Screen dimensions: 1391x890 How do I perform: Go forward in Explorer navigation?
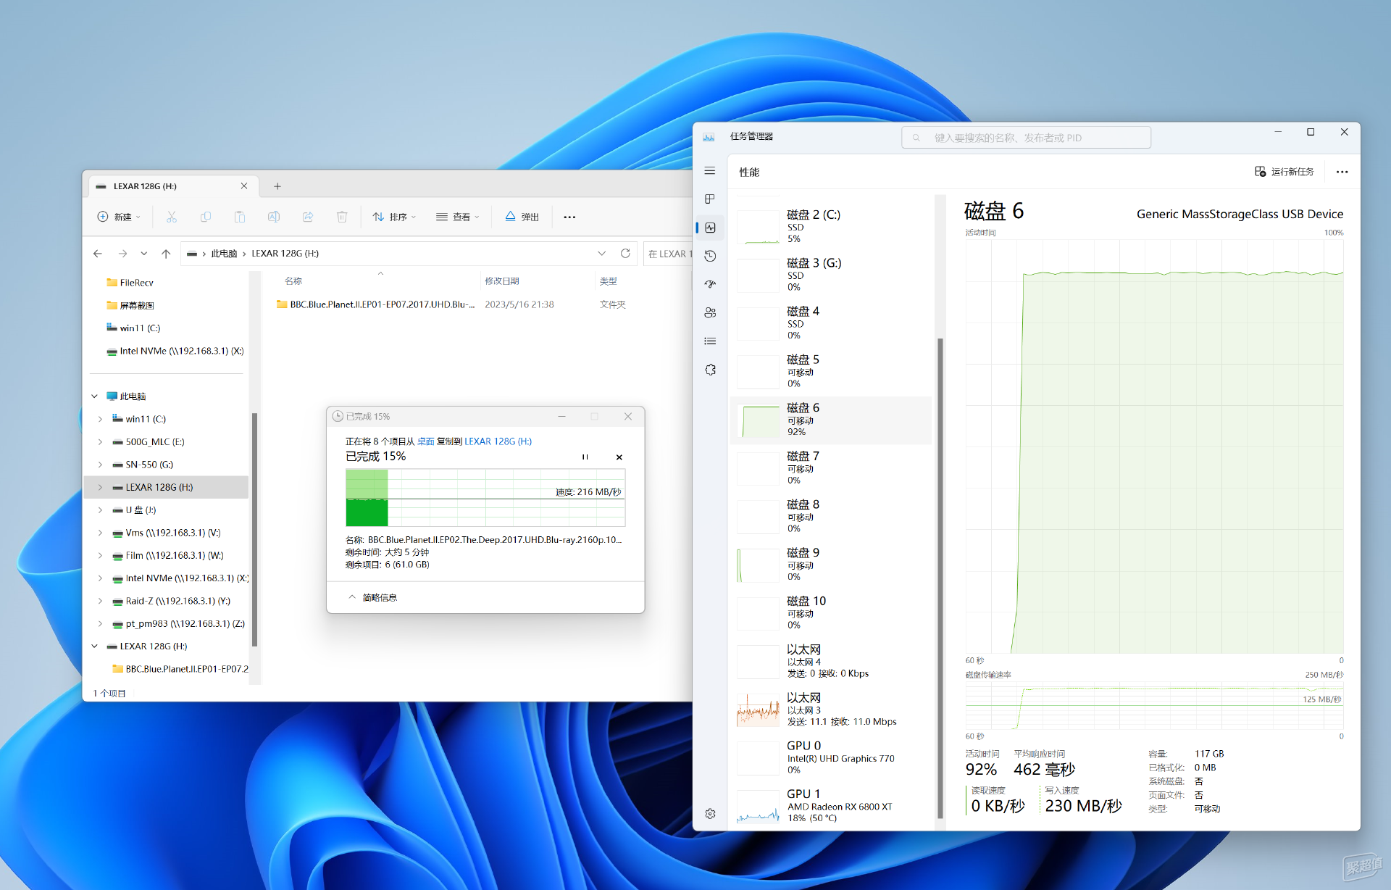coord(122,254)
